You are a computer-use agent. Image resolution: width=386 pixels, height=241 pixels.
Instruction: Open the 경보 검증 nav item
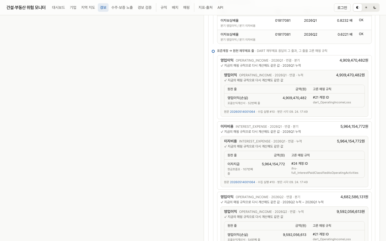[145, 7]
